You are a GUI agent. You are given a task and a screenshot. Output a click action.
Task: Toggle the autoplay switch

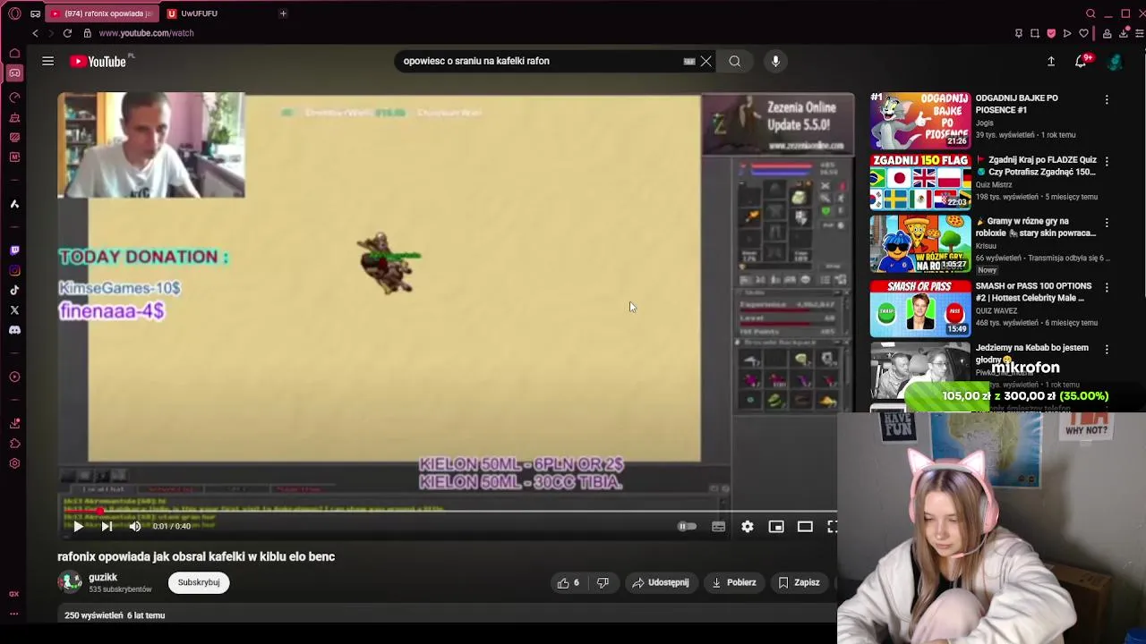click(x=687, y=527)
